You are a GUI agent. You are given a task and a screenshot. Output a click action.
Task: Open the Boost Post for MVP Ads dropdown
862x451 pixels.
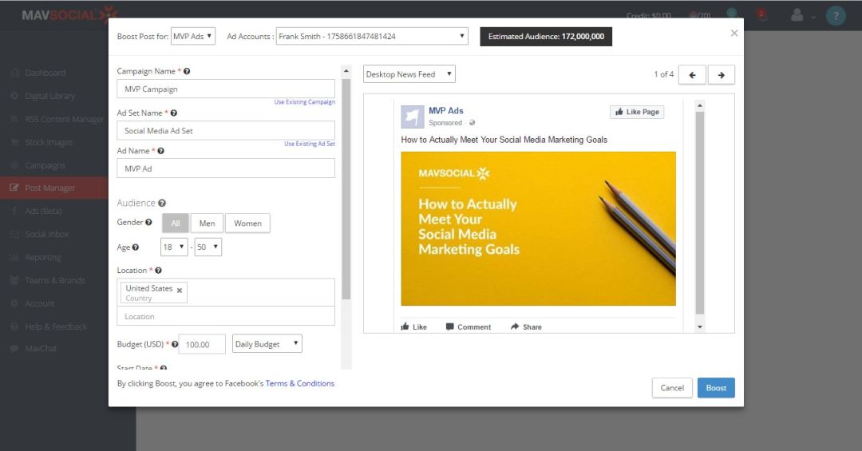pyautogui.click(x=193, y=36)
